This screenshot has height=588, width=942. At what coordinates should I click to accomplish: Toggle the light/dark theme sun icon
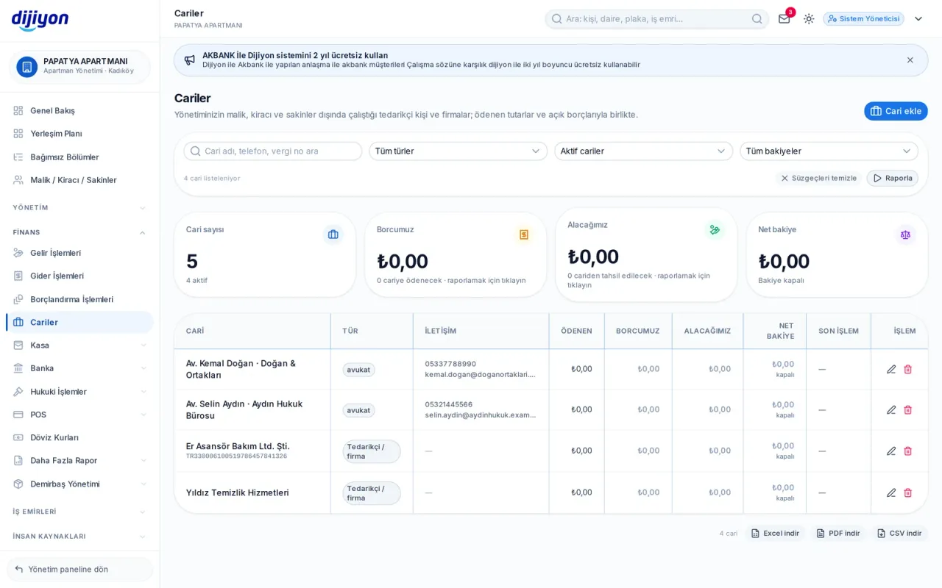[809, 18]
